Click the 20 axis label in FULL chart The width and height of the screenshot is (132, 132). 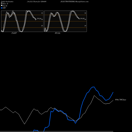click(85, 26)
